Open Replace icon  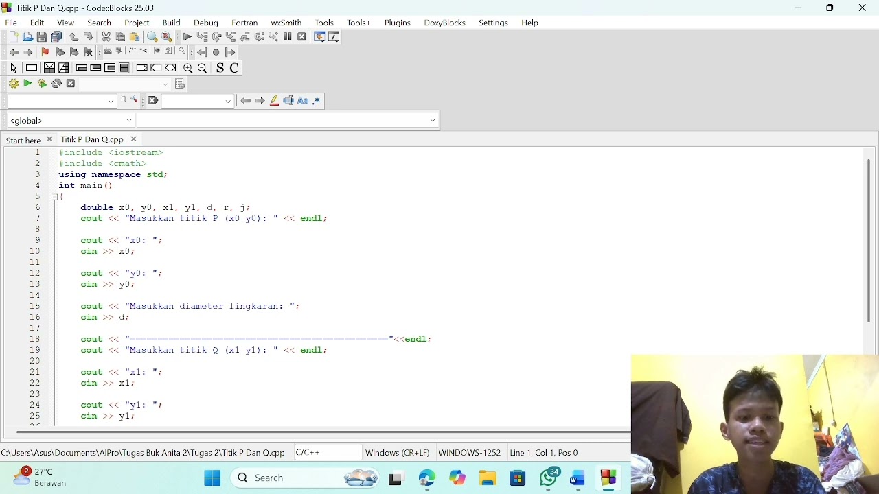167,37
